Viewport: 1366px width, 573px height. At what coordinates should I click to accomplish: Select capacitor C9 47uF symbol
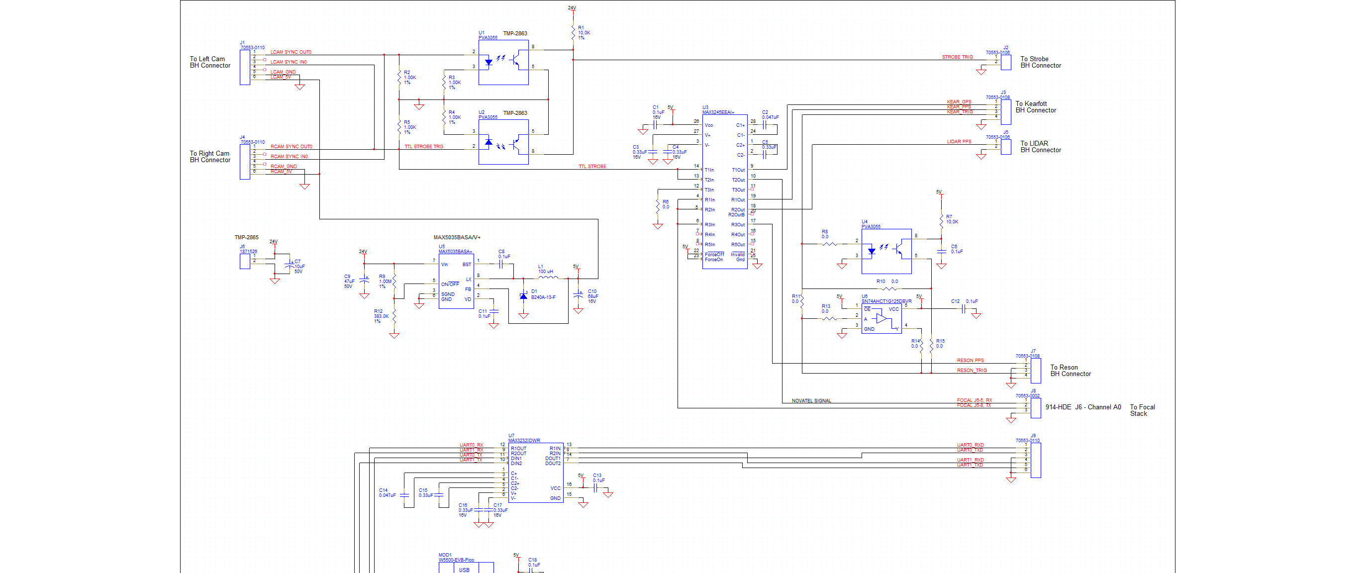point(364,279)
